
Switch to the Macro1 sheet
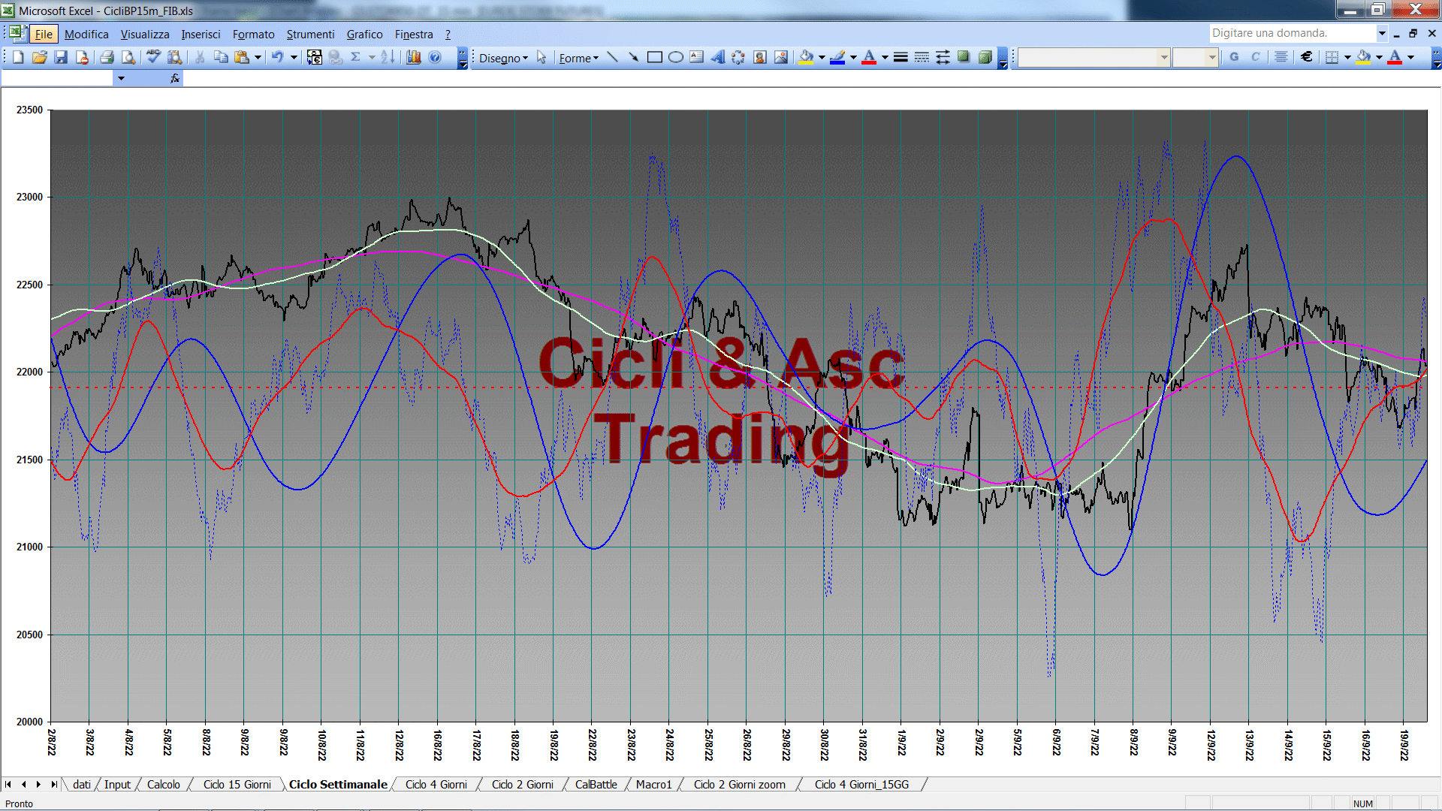[653, 784]
